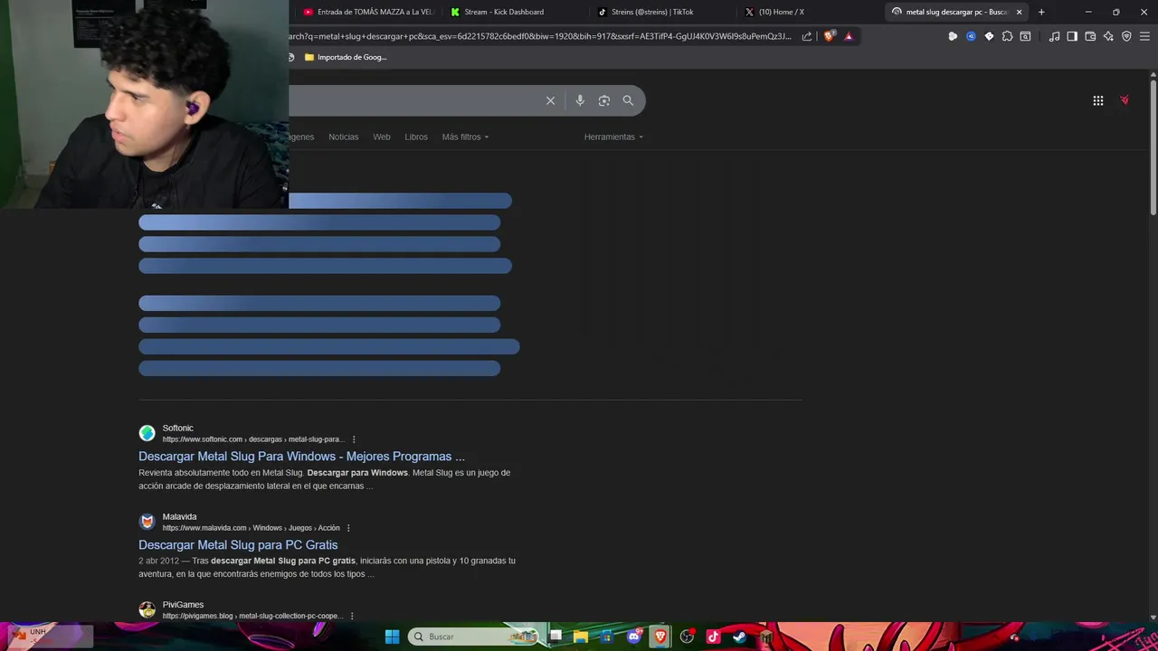Image resolution: width=1158 pixels, height=651 pixels.
Task: Close the metal slug descargar pc tab
Action: [1019, 12]
